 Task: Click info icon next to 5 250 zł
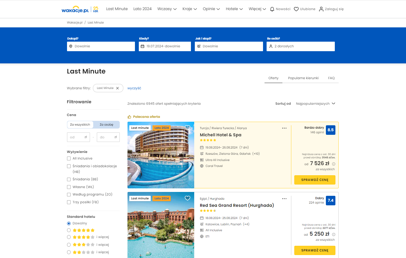tap(334, 234)
